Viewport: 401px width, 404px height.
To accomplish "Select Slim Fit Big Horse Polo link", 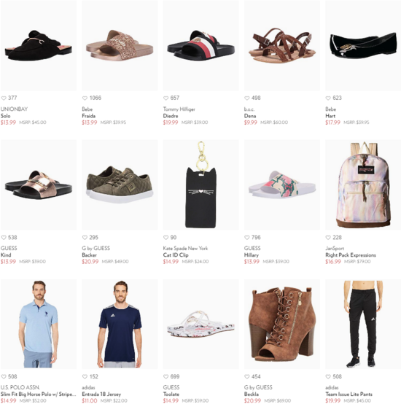I will [x=38, y=395].
